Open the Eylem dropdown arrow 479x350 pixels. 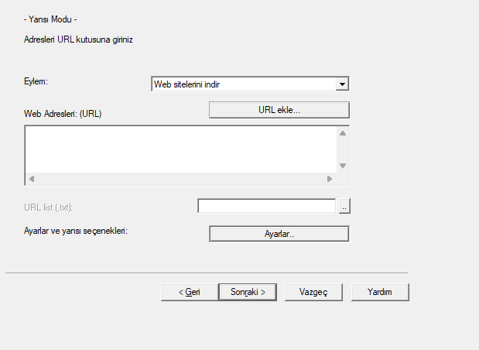(x=343, y=84)
